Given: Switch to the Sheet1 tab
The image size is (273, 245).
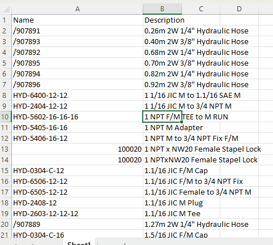Looking at the screenshot, I should click(79, 243).
